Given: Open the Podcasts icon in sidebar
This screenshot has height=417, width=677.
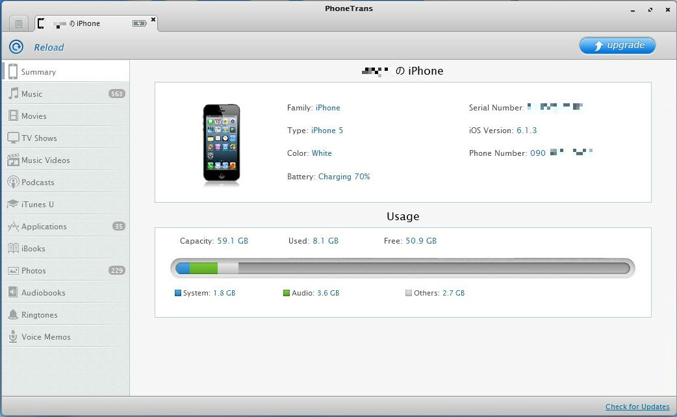Looking at the screenshot, I should pos(13,183).
